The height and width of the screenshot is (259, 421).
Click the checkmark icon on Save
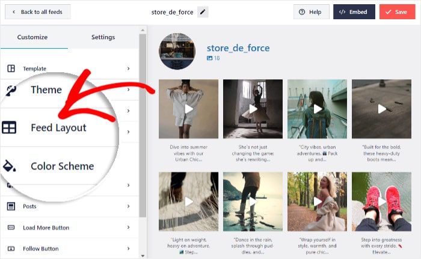pyautogui.click(x=388, y=12)
